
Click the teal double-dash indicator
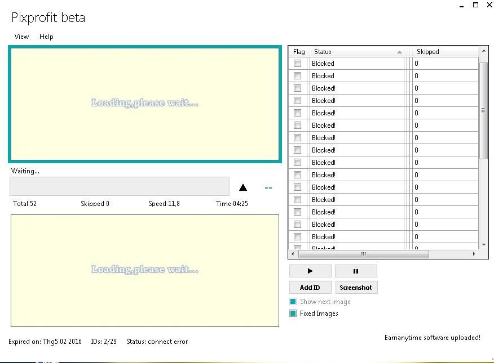tap(268, 188)
